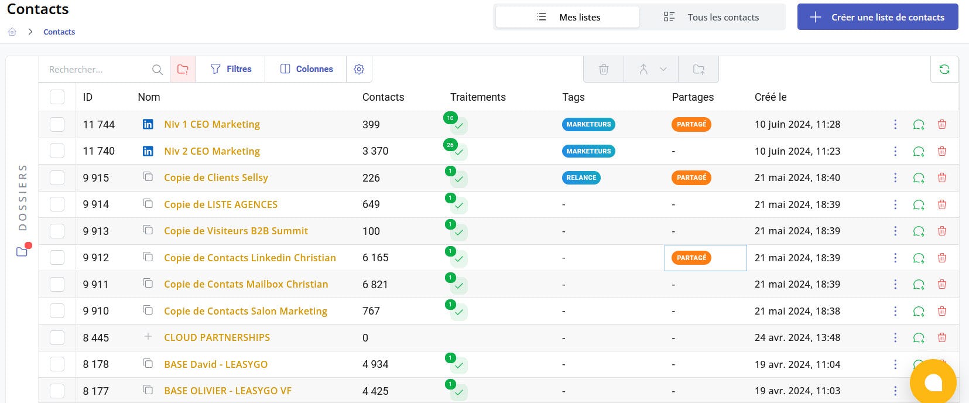Click the home icon in breadcrumb
969x403 pixels.
(x=12, y=32)
